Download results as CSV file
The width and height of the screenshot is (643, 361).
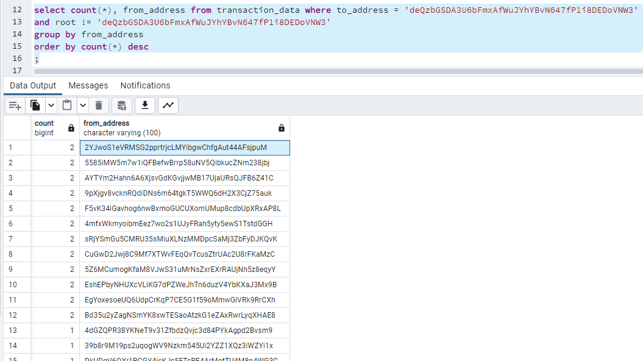pos(145,105)
